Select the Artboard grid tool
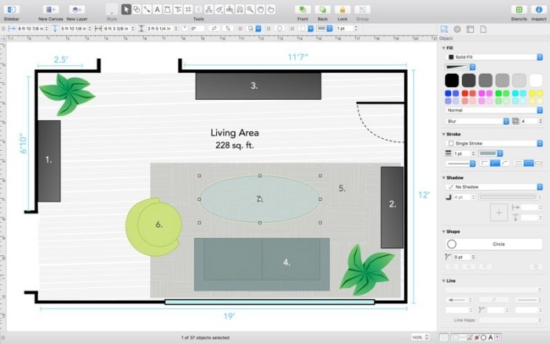The height and width of the screenshot is (344, 550). (x=188, y=9)
